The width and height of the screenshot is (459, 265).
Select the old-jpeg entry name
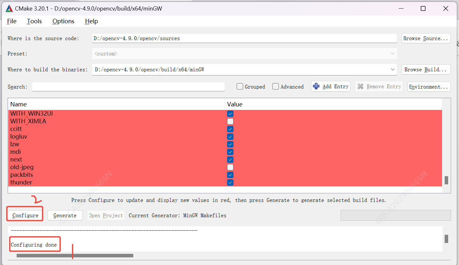pos(22,167)
